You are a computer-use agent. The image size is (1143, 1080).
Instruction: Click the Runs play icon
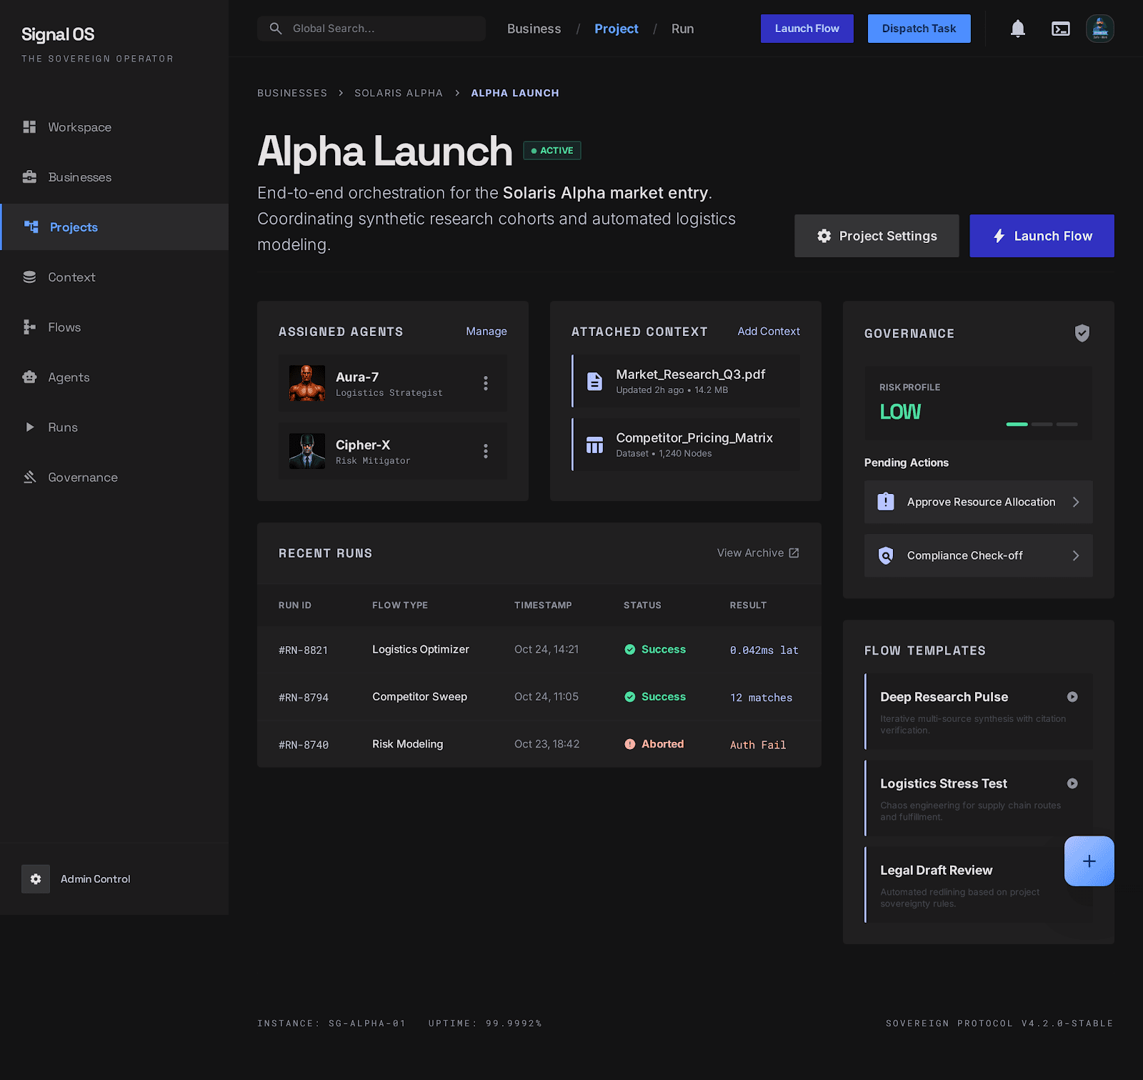[x=29, y=427]
